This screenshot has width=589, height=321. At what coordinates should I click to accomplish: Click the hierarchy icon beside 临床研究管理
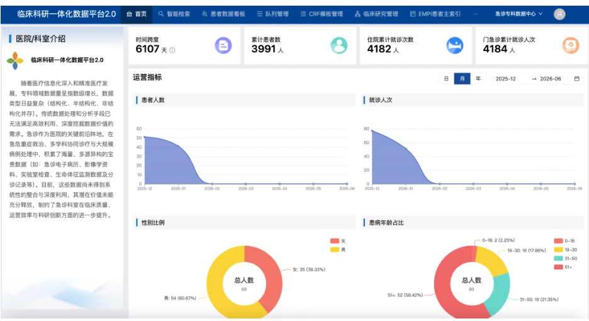click(357, 14)
